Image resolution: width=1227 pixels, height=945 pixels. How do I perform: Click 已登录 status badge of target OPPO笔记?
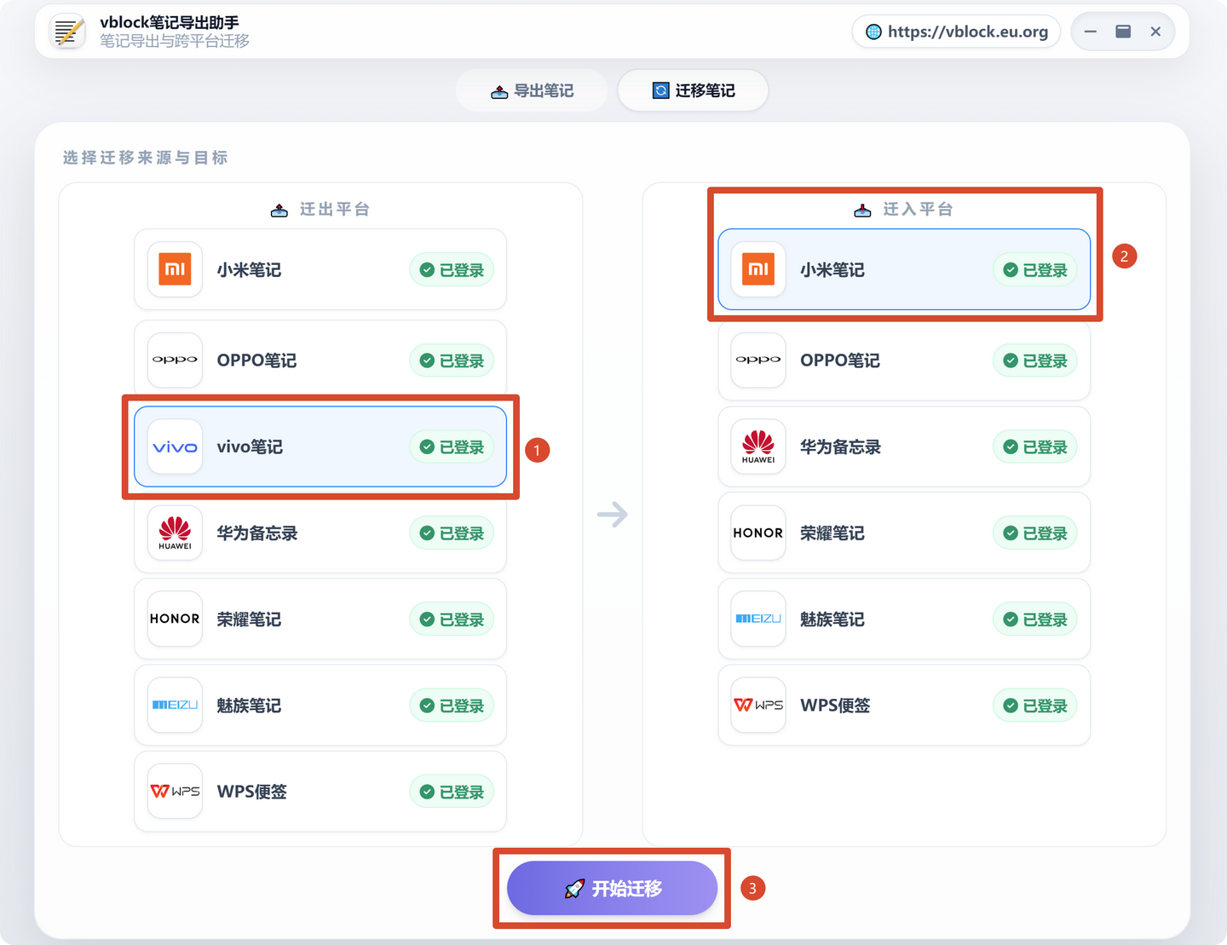point(1035,360)
